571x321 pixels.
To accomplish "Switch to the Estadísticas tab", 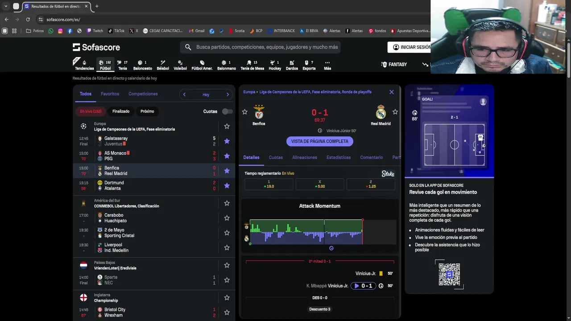I will pos(339,157).
